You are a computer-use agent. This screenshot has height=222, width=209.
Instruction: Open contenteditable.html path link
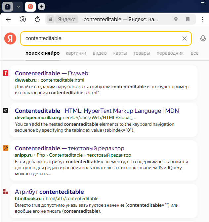[63, 80]
